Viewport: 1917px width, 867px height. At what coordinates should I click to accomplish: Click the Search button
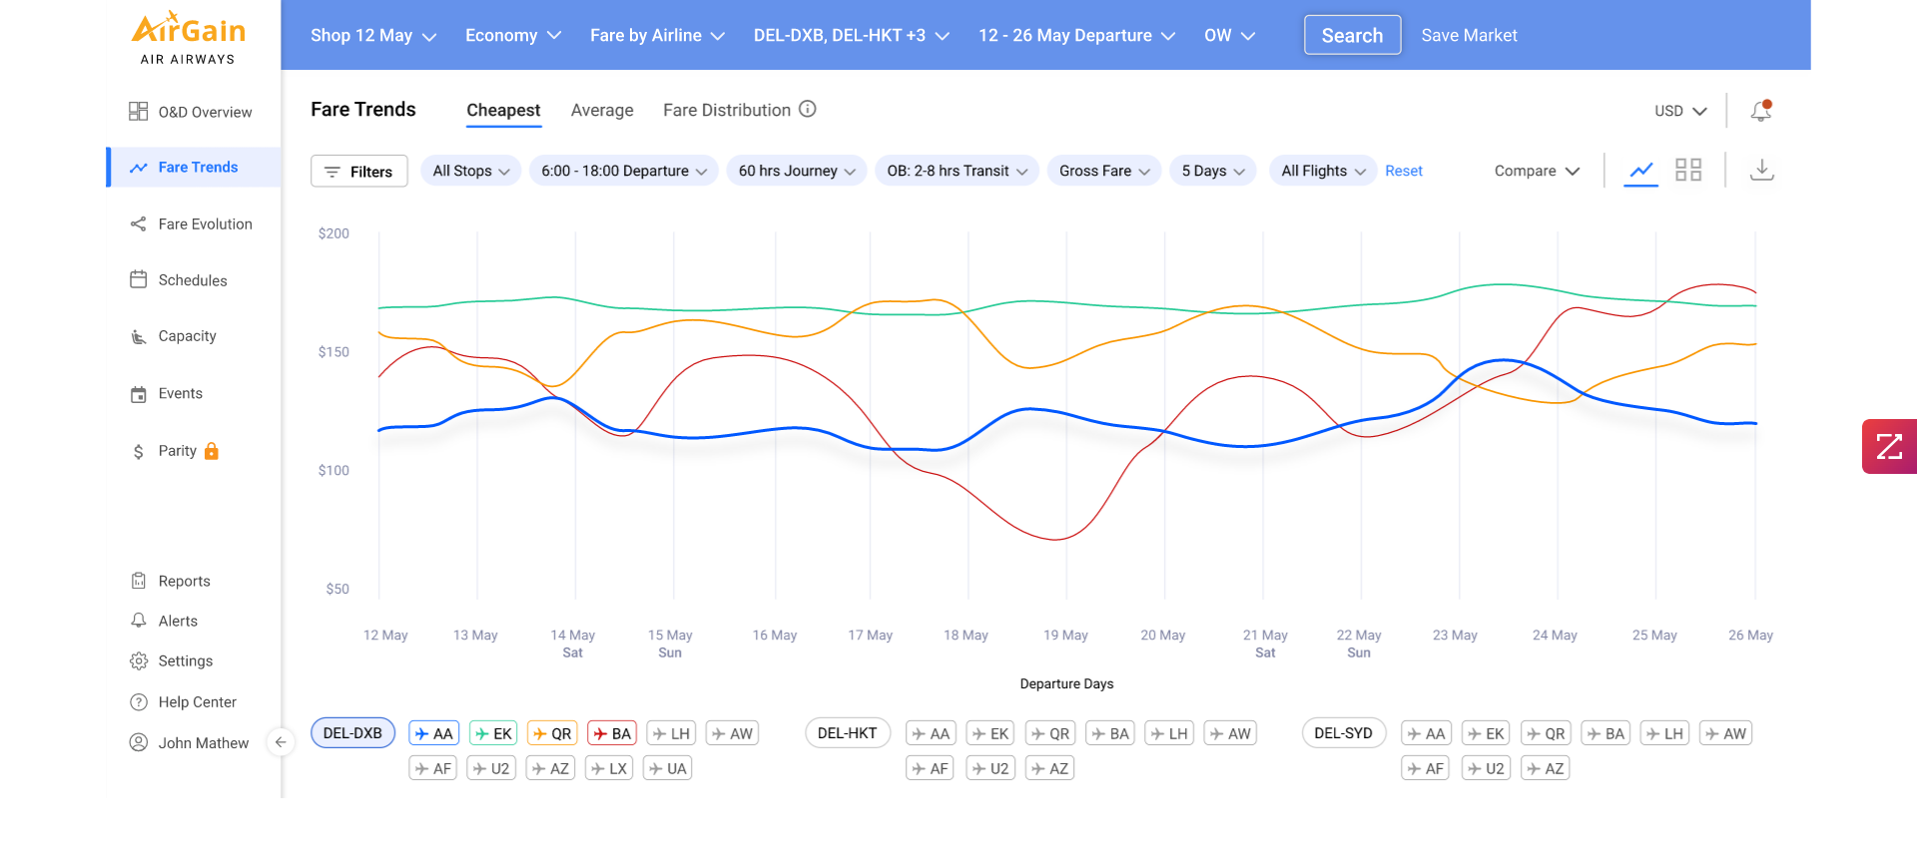tap(1352, 35)
